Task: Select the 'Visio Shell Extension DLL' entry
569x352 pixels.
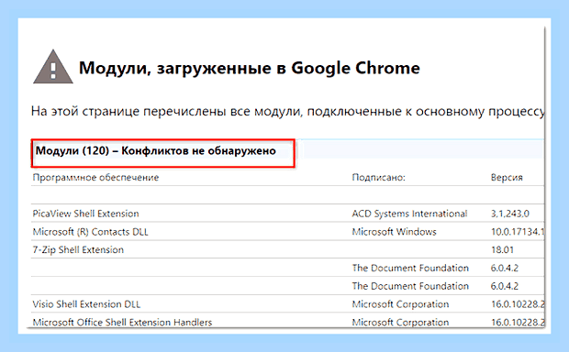Action: pyautogui.click(x=86, y=304)
